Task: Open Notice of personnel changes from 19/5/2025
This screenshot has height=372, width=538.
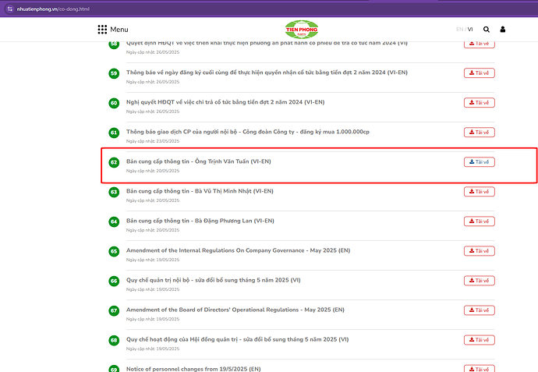Action: [x=193, y=369]
